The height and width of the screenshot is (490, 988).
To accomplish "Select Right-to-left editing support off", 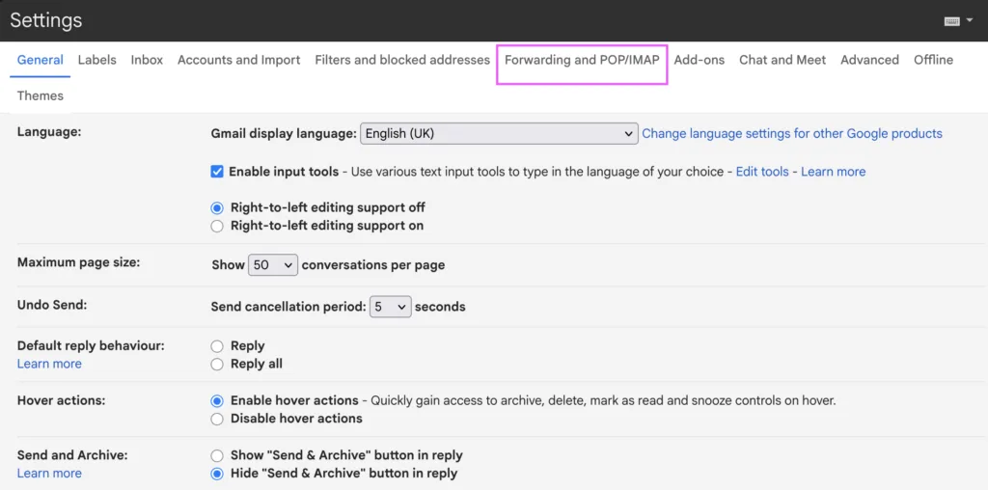I will point(217,207).
